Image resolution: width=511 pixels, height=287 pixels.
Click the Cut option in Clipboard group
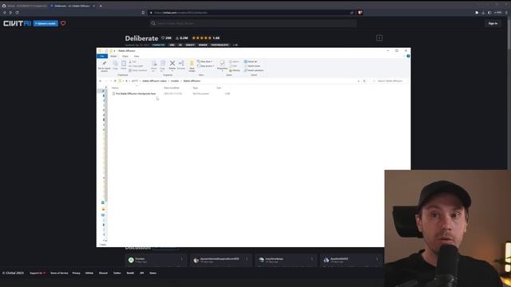coord(133,61)
